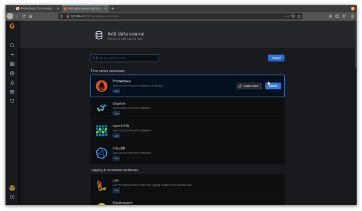Click the Loki logo icon

[101, 185]
